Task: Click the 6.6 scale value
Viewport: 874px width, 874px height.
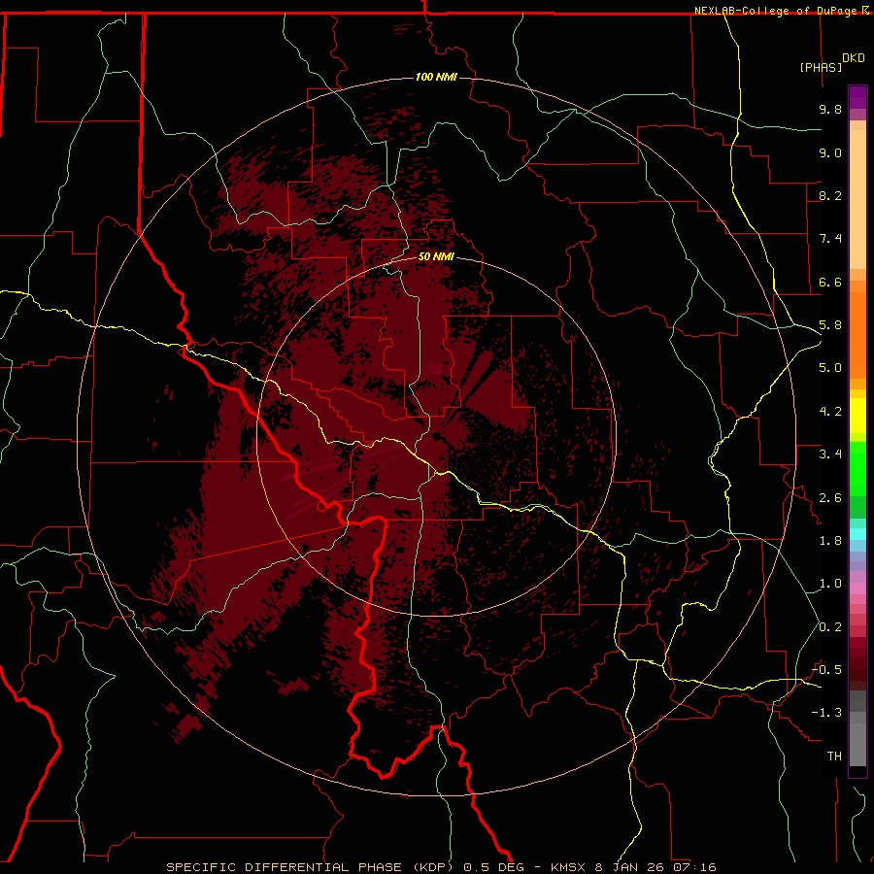Action: [830, 282]
